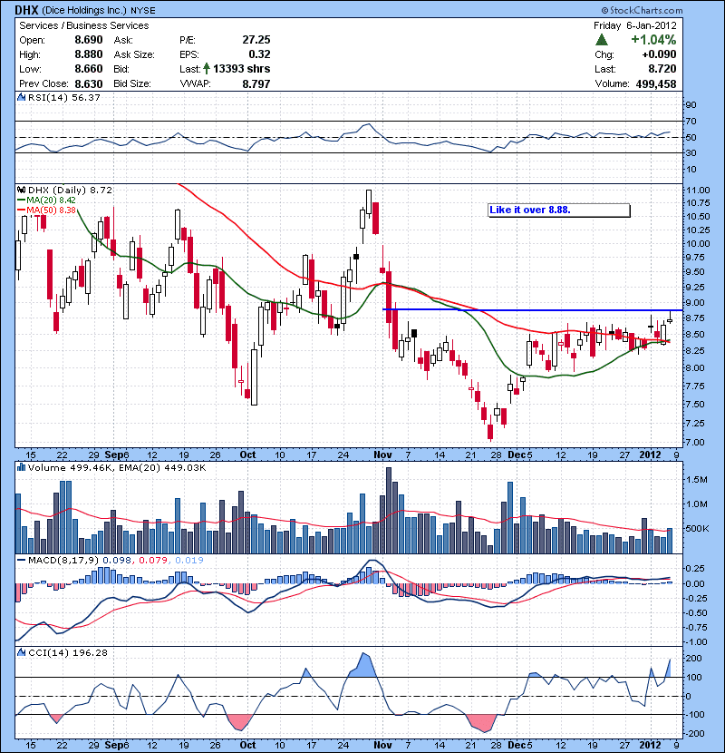Click the EPS value 0.32
This screenshot has width=725, height=753.
(259, 54)
